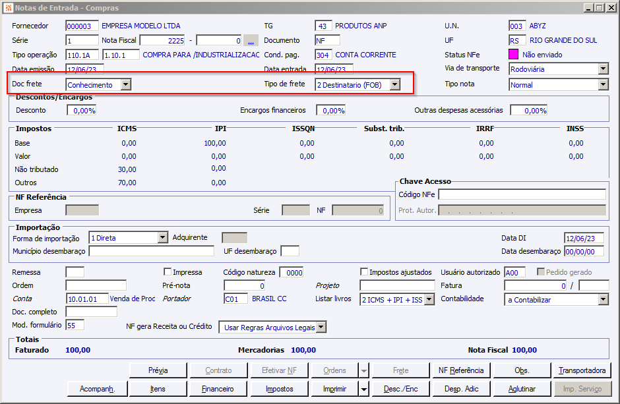Open the Tipo de frete dropdown

(394, 84)
